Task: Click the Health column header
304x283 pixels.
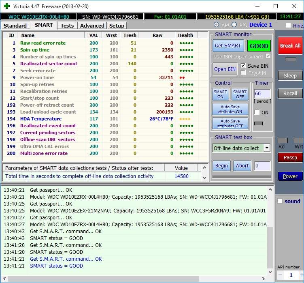Action: pyautogui.click(x=185, y=35)
